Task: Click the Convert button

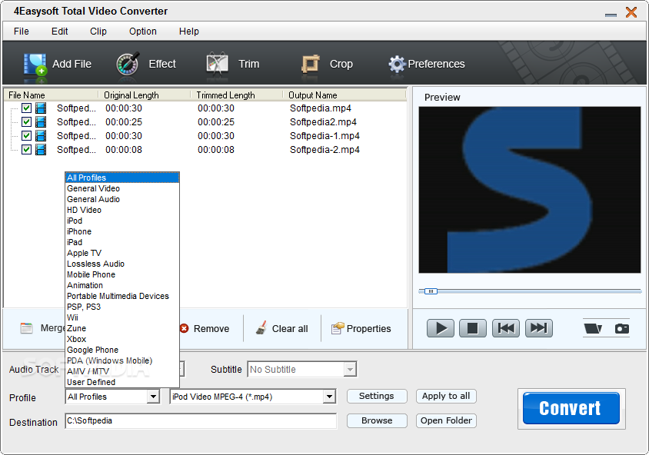Action: (x=571, y=408)
